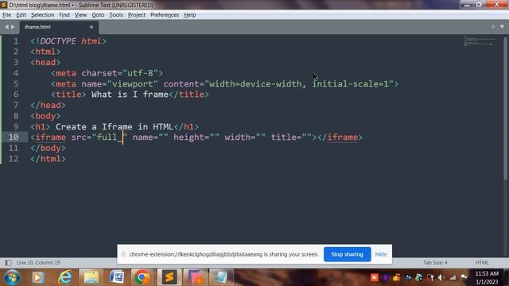Open Windows Explorer folder from taskbar

(91, 277)
